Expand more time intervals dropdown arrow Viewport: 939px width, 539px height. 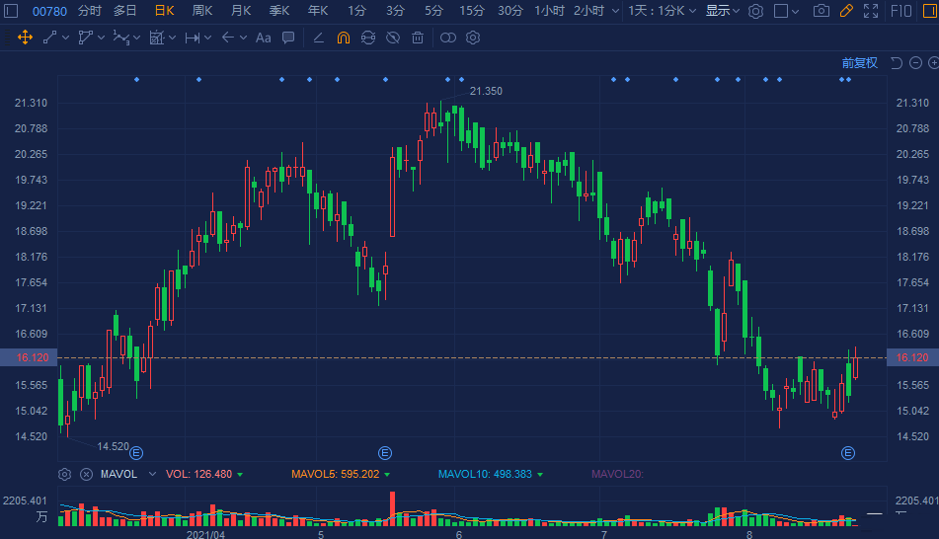coord(615,11)
